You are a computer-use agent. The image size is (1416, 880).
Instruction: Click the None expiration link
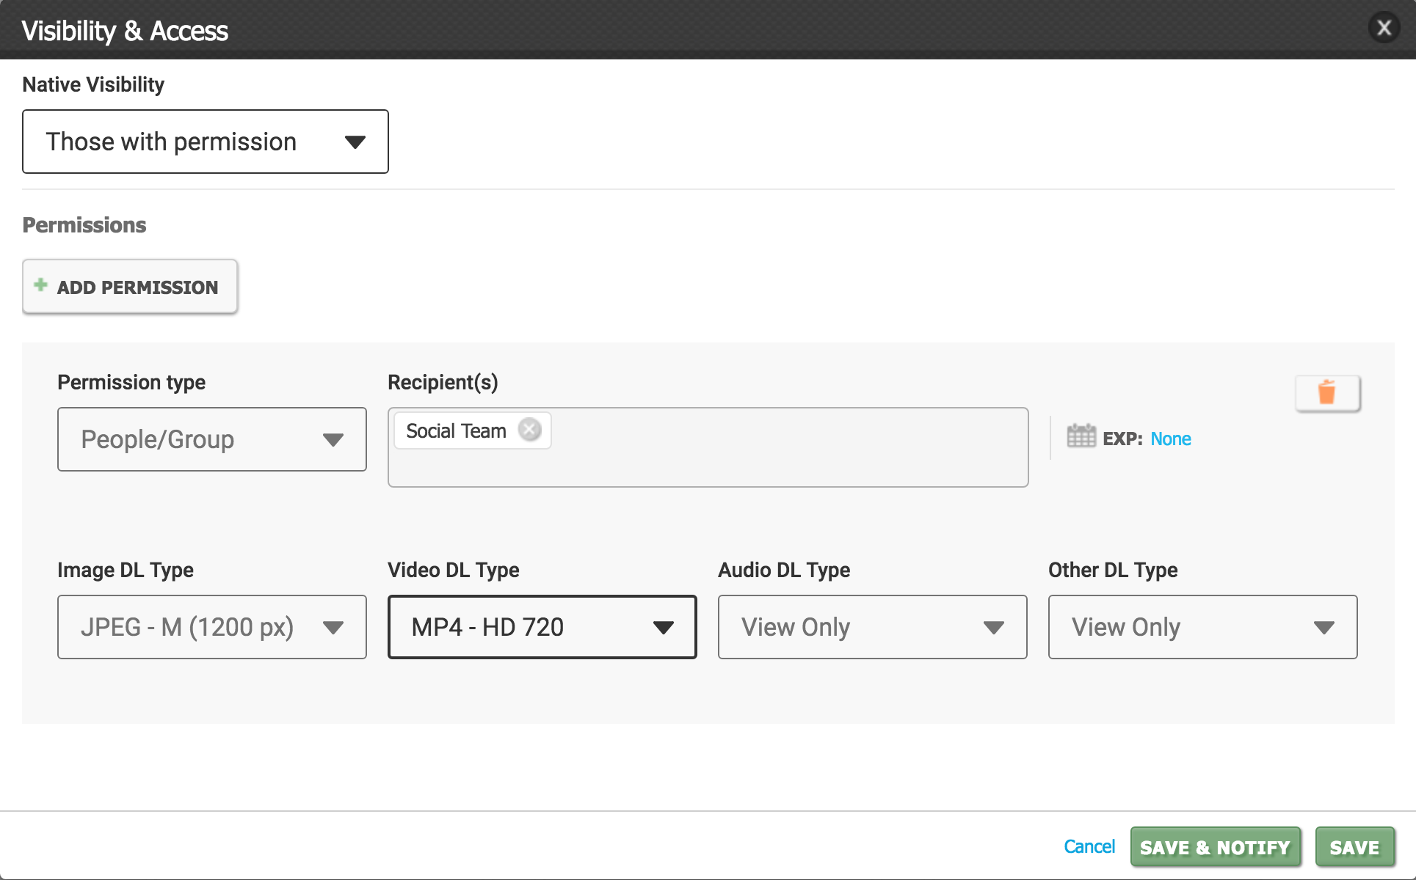(x=1170, y=439)
